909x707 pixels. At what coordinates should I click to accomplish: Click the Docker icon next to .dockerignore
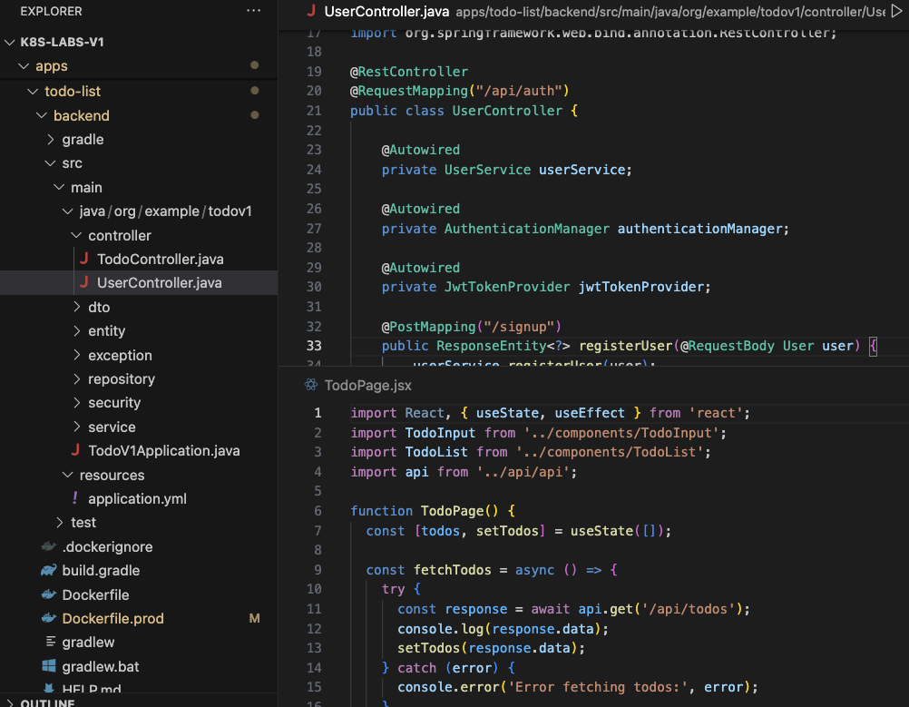click(49, 546)
